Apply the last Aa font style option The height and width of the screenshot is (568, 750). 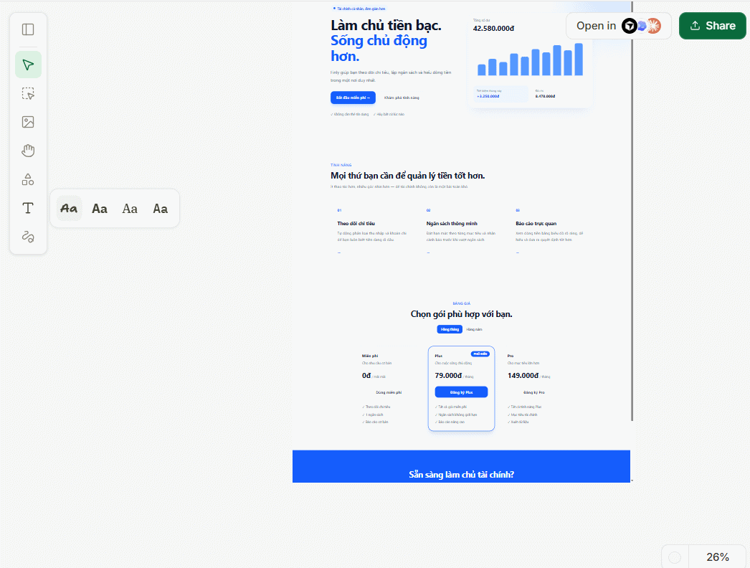point(160,209)
